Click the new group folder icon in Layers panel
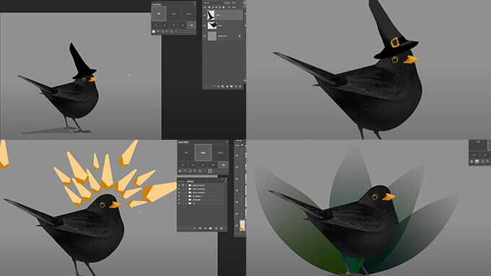The image size is (491, 276). click(231, 86)
